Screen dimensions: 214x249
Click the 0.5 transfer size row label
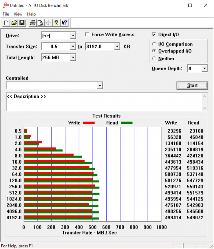click(x=18, y=131)
